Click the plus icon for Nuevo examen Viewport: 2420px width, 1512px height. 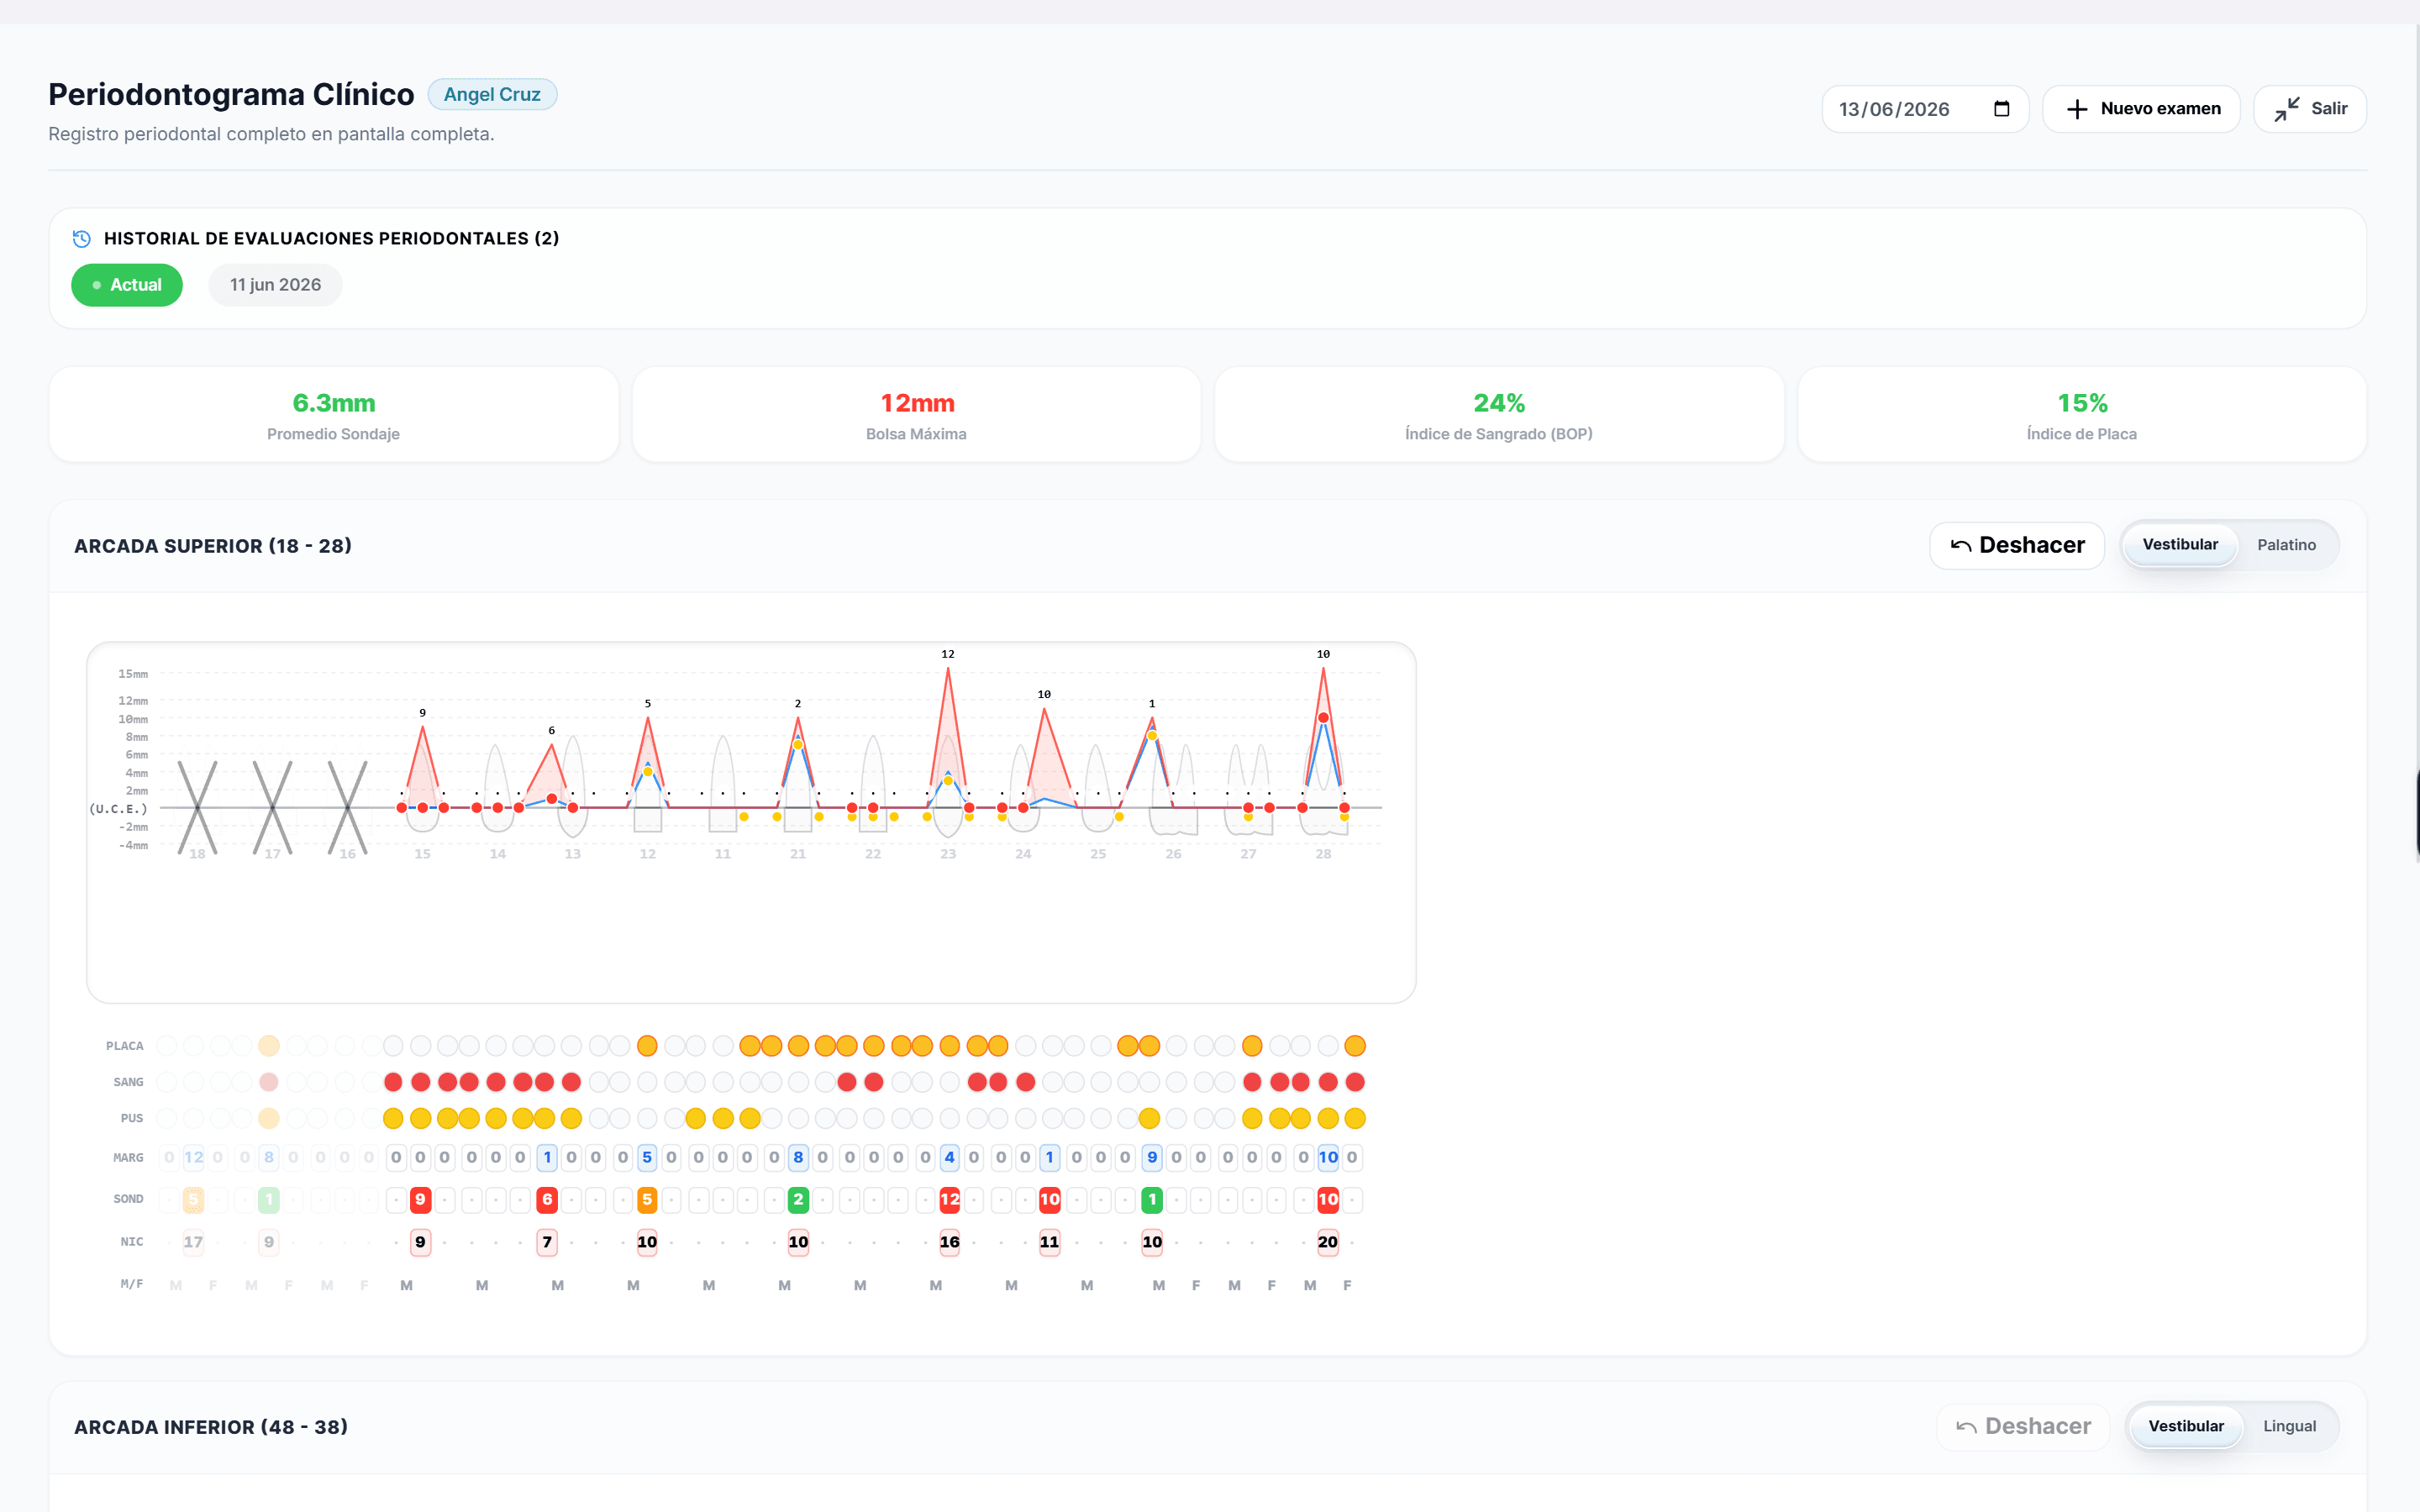tap(2076, 109)
